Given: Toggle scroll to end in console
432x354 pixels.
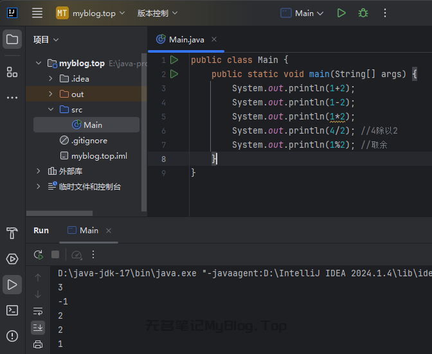Looking at the screenshot, I should pos(38,328).
